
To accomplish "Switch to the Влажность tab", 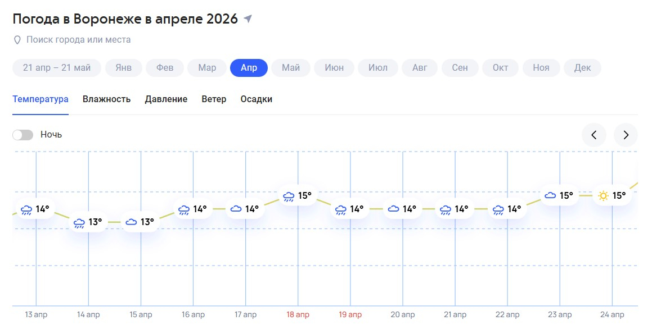I will click(106, 99).
